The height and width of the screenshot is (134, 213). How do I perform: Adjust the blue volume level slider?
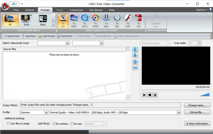pos(205,95)
